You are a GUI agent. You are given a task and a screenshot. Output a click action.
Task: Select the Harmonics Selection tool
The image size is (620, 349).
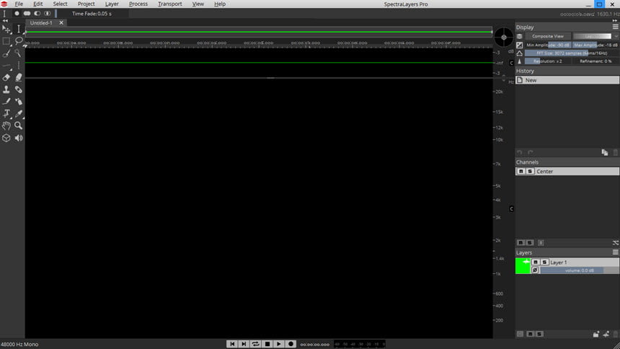19,66
